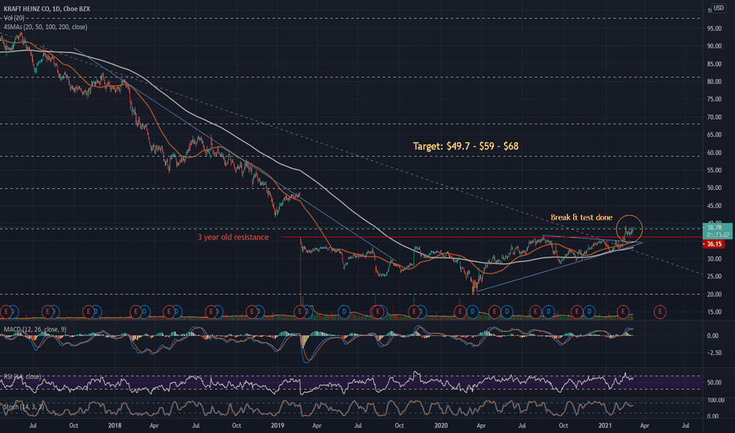This screenshot has height=433, width=735.
Task: Click the 75.00 price axis label
Action: 714,99
